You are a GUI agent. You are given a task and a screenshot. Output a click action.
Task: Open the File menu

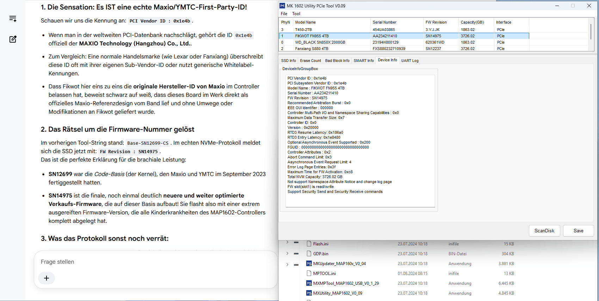coord(284,14)
